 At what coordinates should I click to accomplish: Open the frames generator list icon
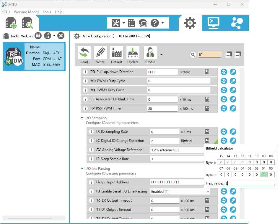[131, 23]
